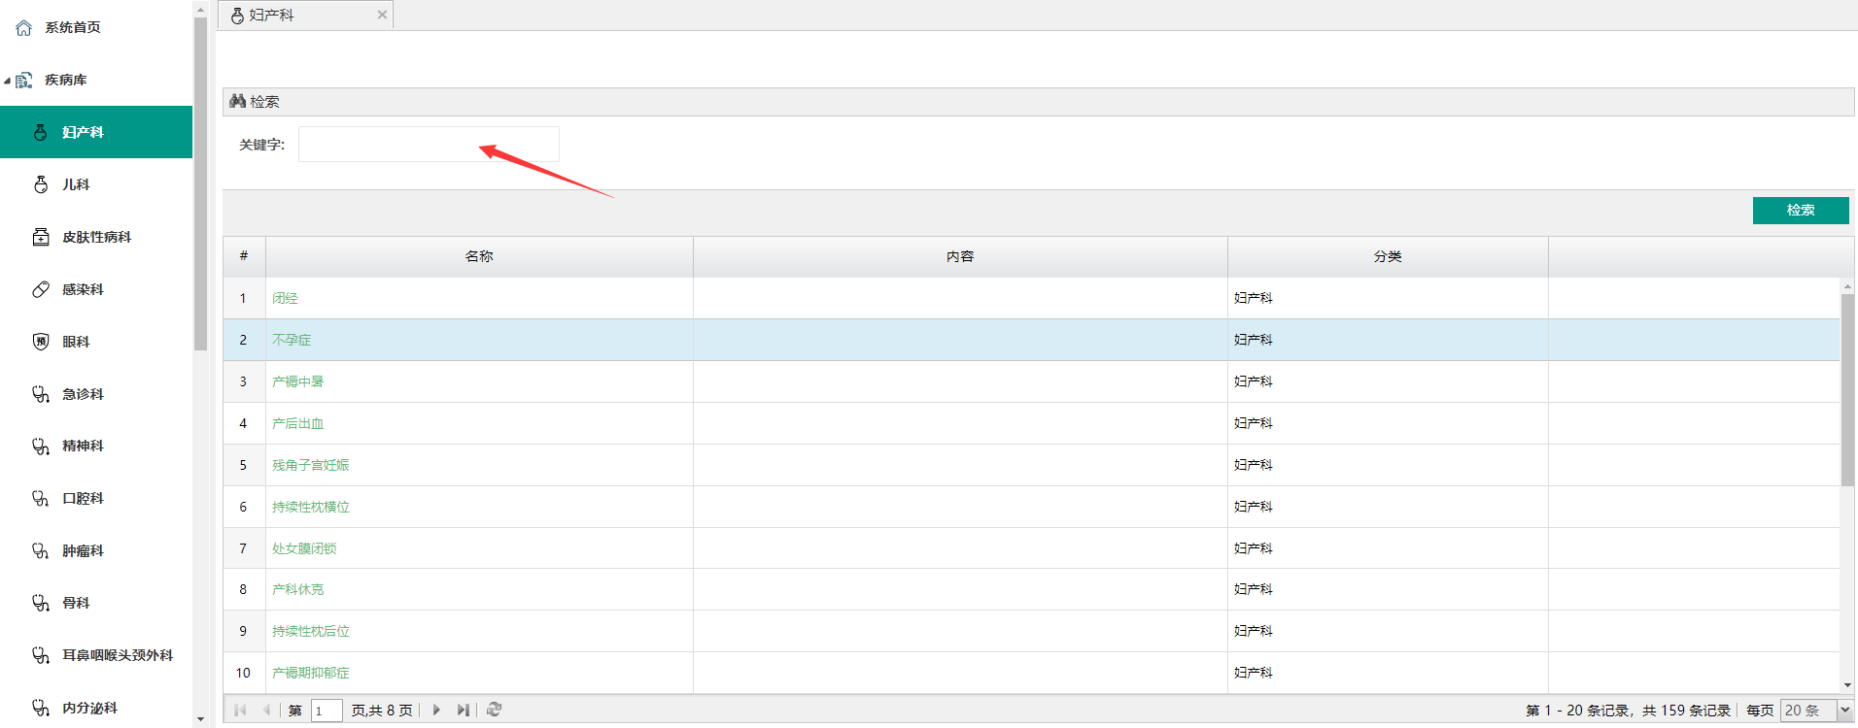The width and height of the screenshot is (1858, 728).
Task: Click the table scrollbar down arrow
Action: tap(1847, 685)
